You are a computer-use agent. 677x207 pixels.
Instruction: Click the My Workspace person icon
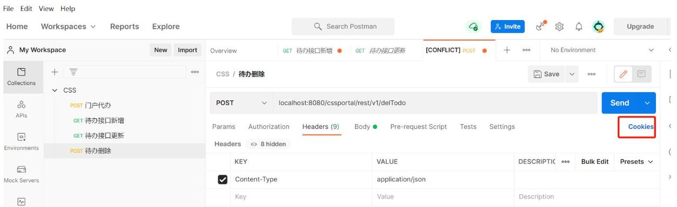(x=11, y=50)
